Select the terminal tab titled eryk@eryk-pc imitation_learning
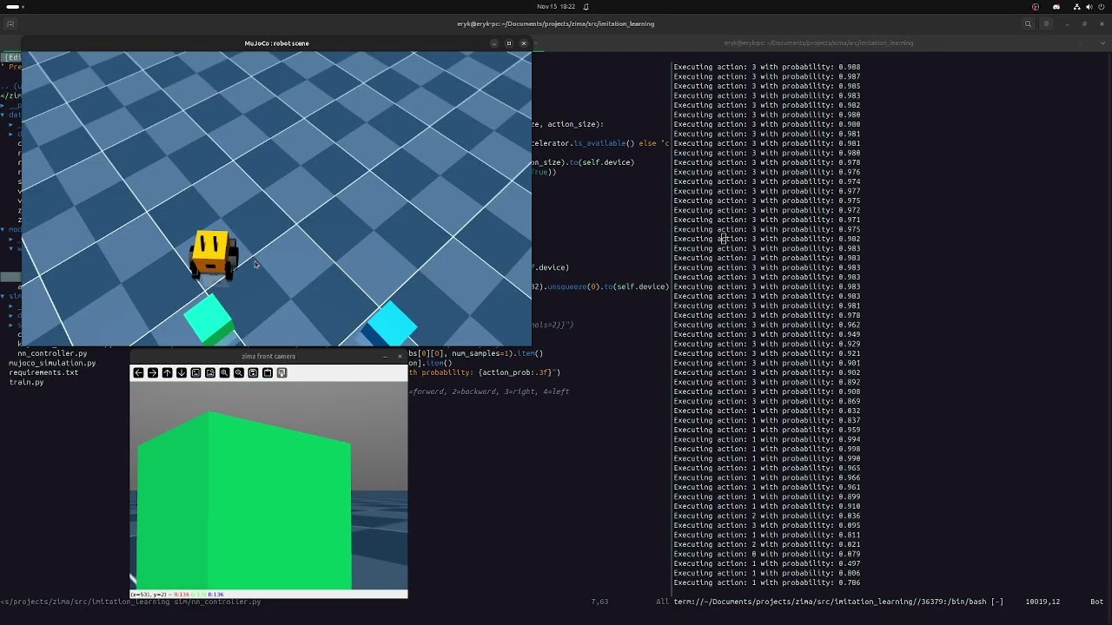 (x=818, y=43)
